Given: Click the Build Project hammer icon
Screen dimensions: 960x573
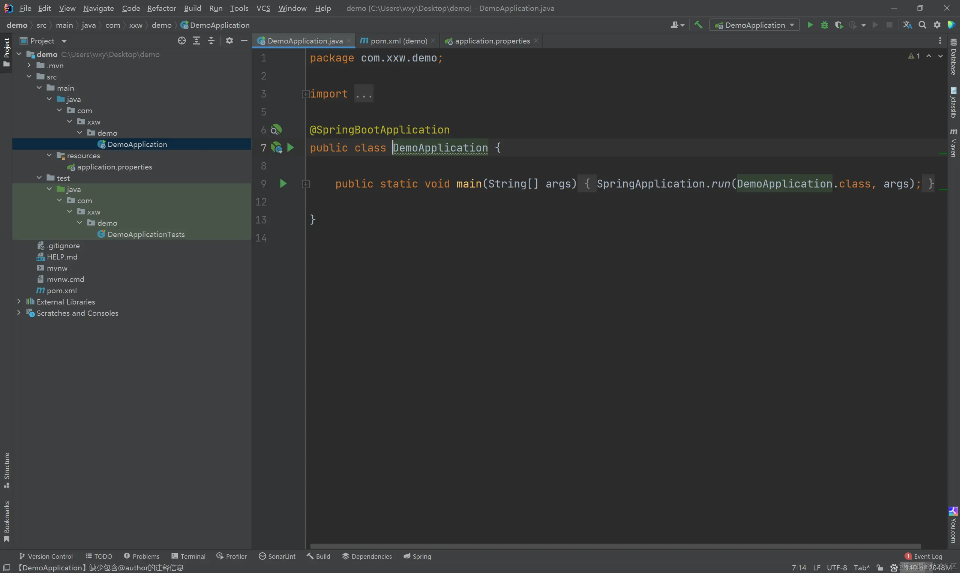Looking at the screenshot, I should pyautogui.click(x=698, y=25).
